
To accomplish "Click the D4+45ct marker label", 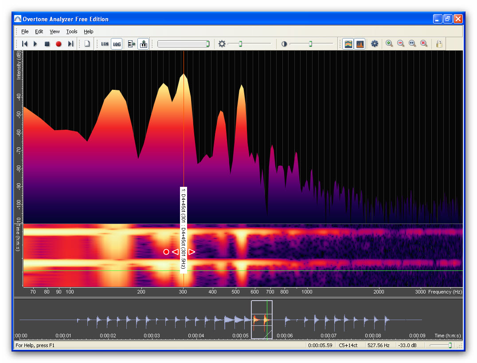I will pos(184,230).
